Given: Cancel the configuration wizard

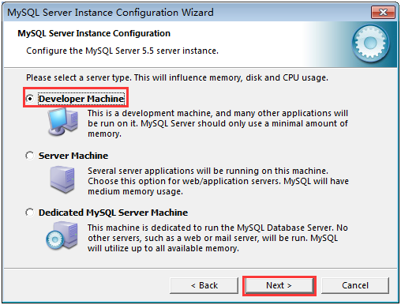Looking at the screenshot, I should (x=355, y=285).
